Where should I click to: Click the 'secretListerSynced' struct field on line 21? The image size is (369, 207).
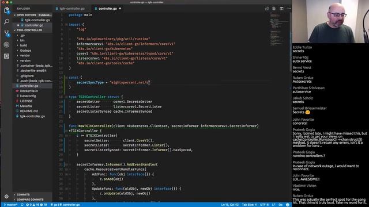(x=94, y=112)
